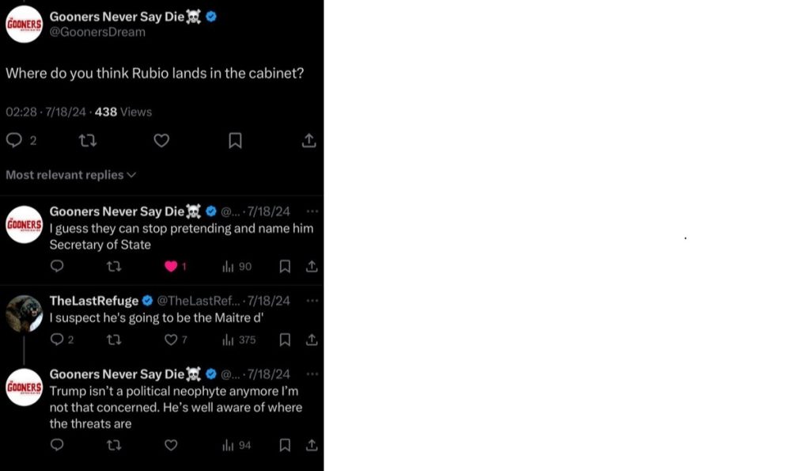Bookmark the main Rubio cabinet post
Viewport: 810px width, 471px height.
click(x=235, y=140)
